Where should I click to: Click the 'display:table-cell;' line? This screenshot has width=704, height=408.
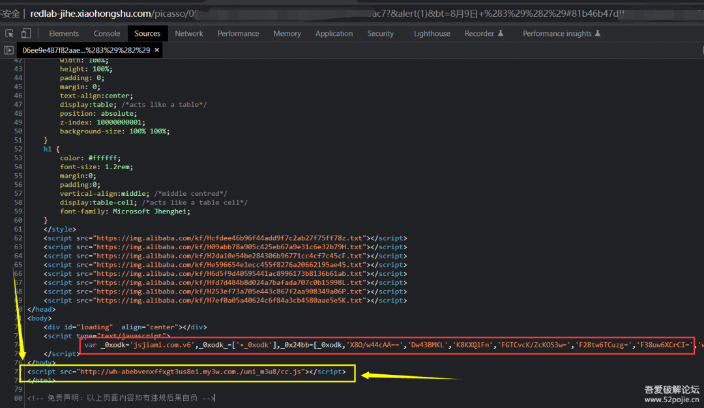(x=154, y=202)
